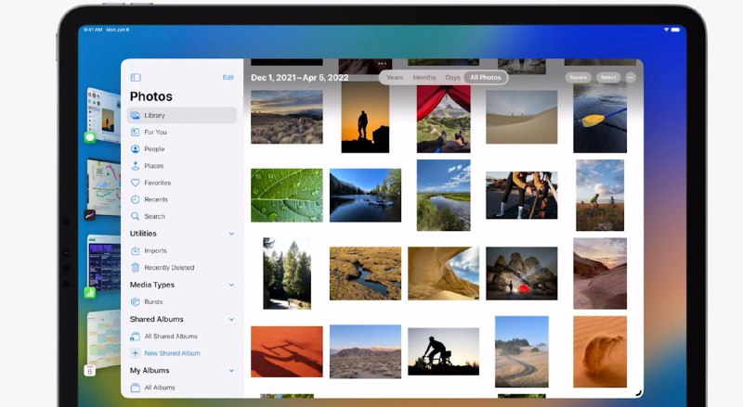Click the Photos sidebar title
The width and height of the screenshot is (743, 407).
click(151, 96)
